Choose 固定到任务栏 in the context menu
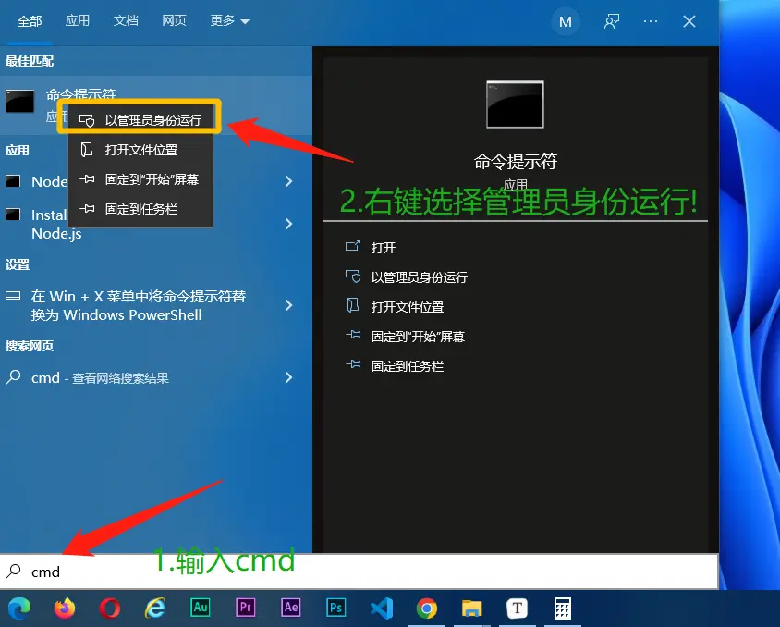Image resolution: width=780 pixels, height=627 pixels. coord(140,209)
